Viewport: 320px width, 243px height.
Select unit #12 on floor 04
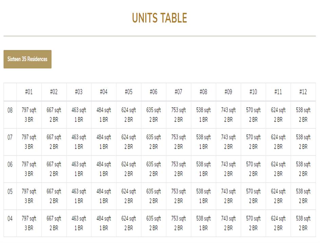(x=303, y=223)
